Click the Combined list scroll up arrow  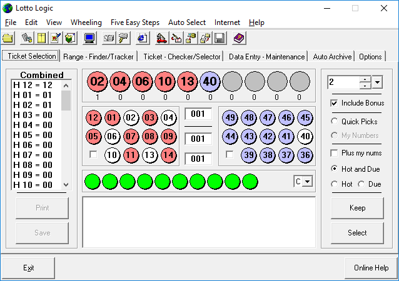coord(66,86)
